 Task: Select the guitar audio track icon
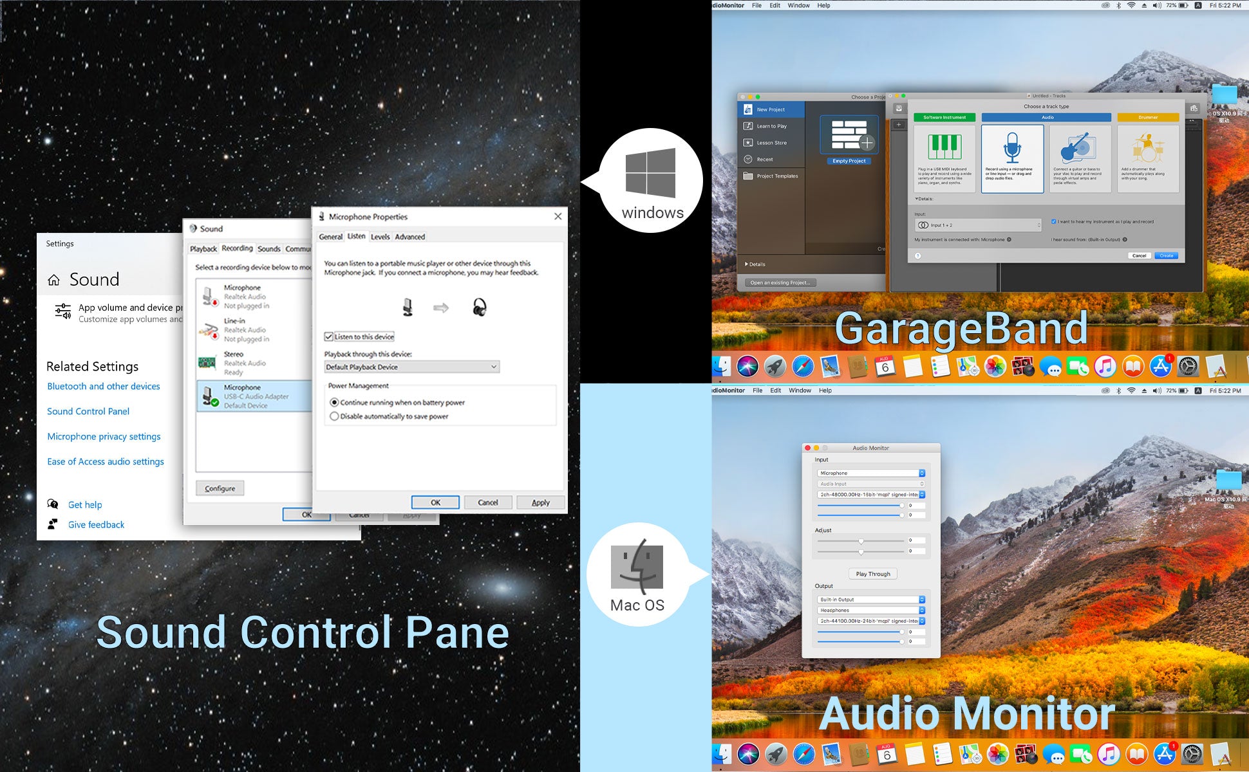pyautogui.click(x=1079, y=148)
